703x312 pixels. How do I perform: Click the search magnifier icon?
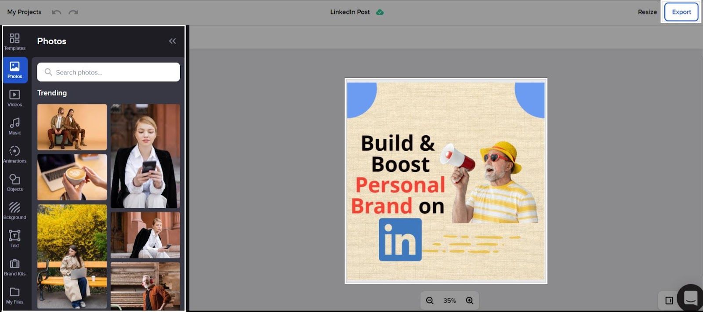pos(48,72)
